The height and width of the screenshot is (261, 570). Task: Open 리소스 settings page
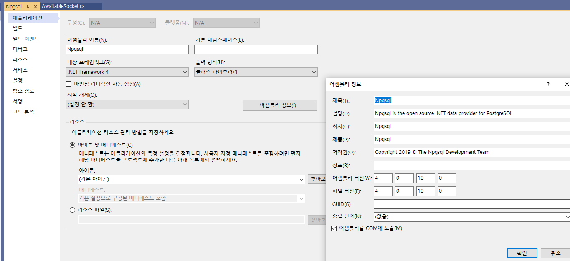[20, 60]
